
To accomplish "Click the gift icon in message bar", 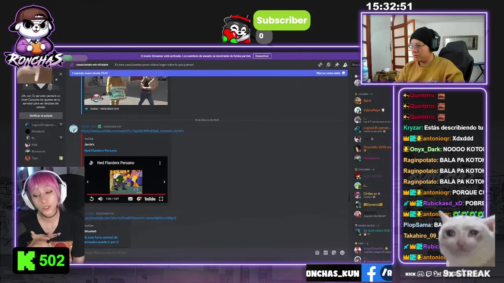I will (x=317, y=253).
